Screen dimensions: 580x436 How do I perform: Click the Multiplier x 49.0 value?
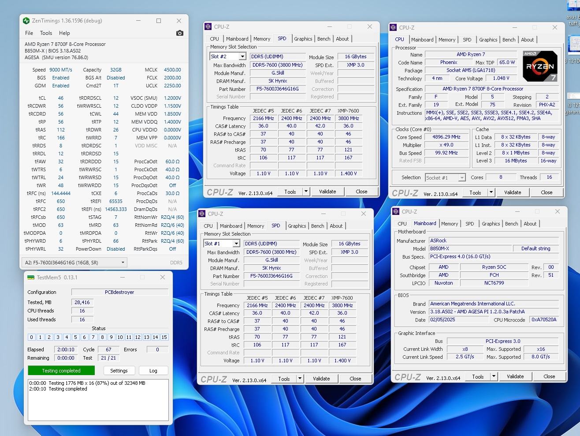click(446, 145)
